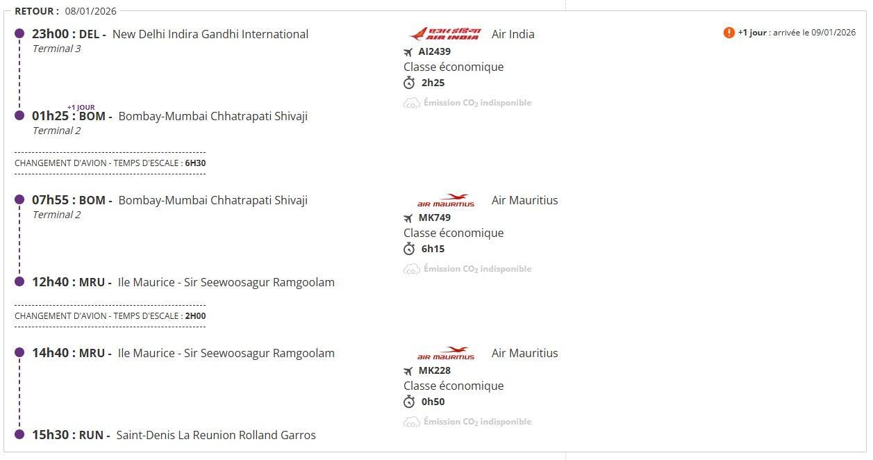
Task: Click the 23h00 DEL departure timeline dot
Action: point(19,33)
